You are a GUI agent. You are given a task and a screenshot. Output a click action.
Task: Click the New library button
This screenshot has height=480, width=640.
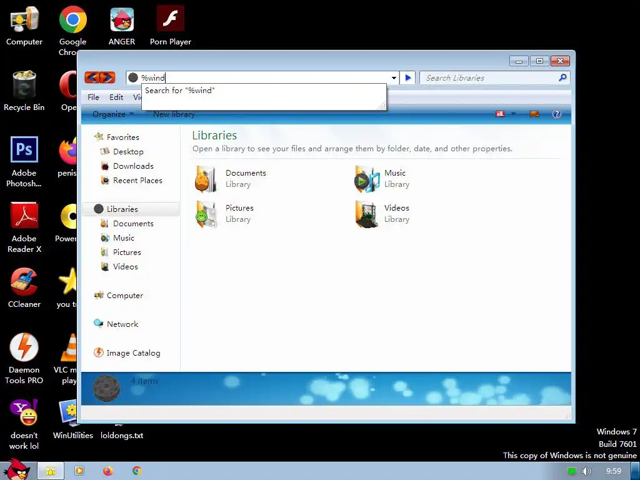point(174,114)
